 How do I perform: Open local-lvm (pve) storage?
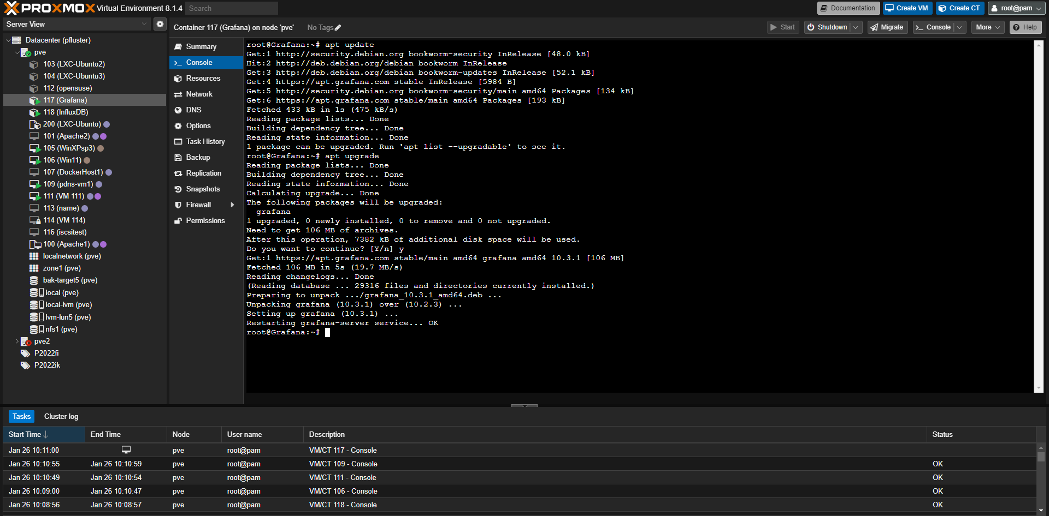[x=68, y=305]
